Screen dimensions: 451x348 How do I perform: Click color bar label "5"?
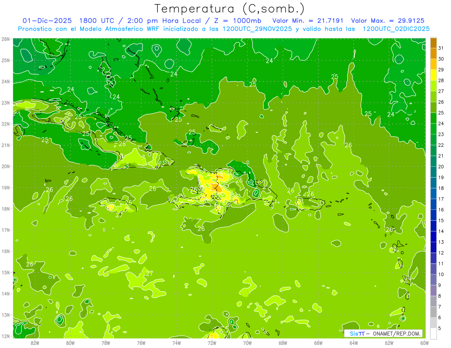pos(440,328)
